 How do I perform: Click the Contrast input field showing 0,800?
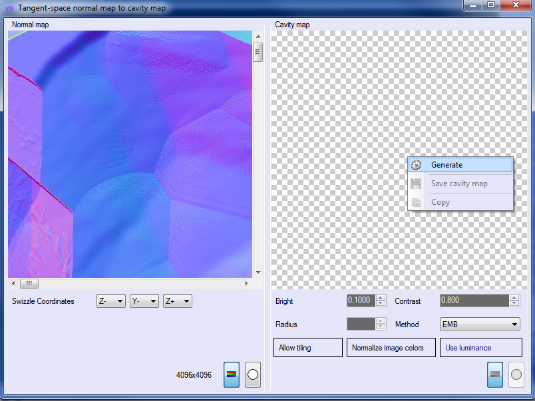(x=474, y=301)
